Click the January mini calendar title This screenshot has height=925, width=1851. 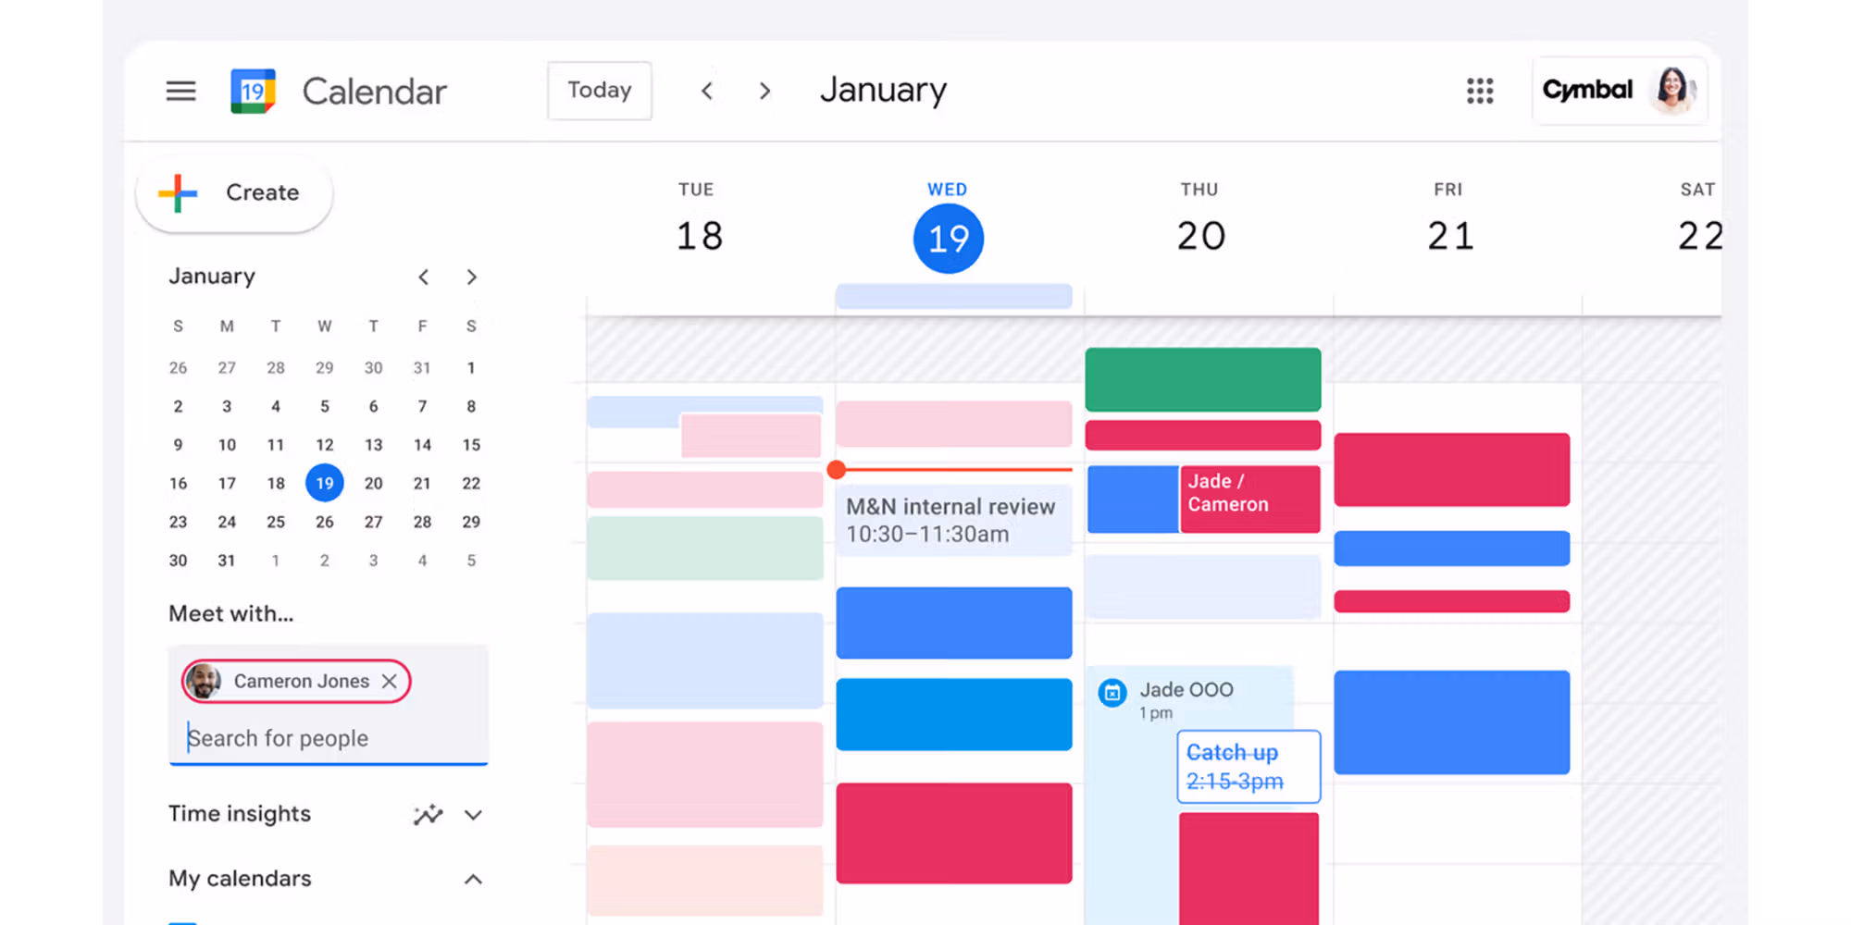(212, 277)
